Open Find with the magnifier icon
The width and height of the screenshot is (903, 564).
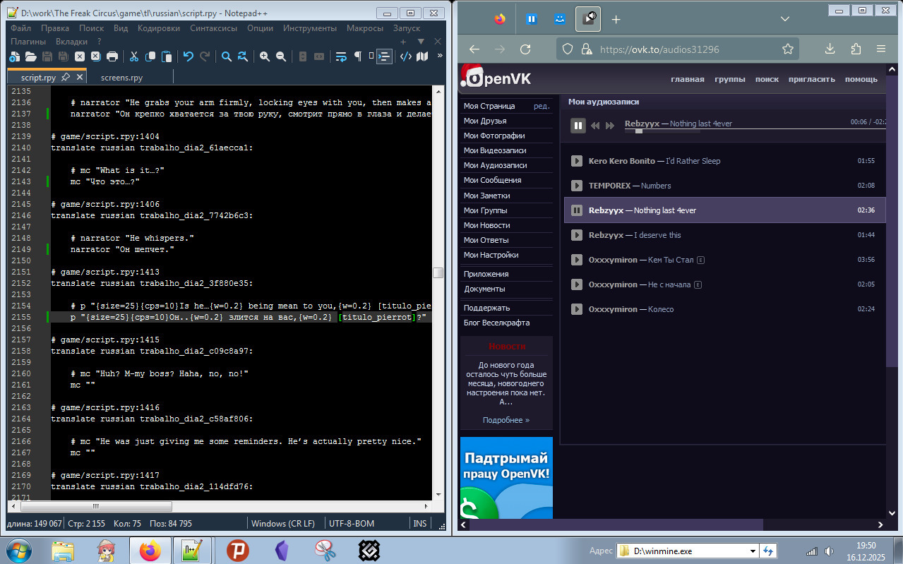227,56
